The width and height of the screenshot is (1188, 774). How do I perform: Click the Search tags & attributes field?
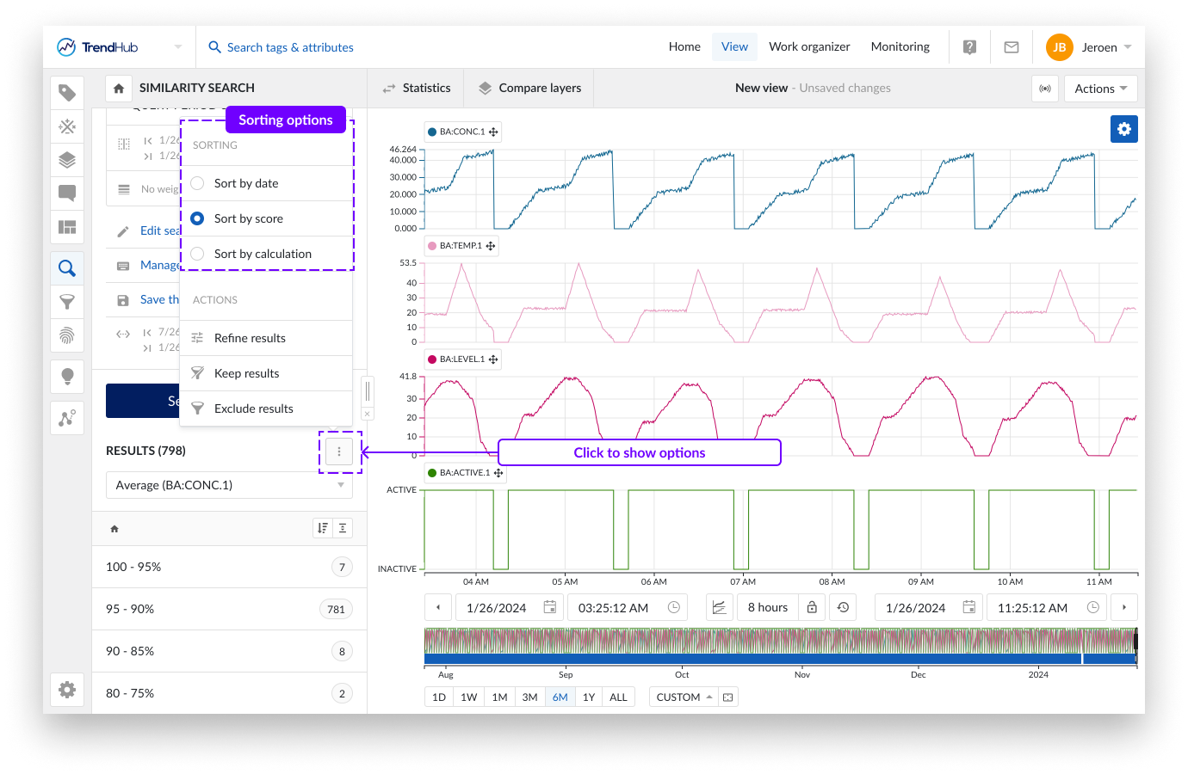[290, 47]
